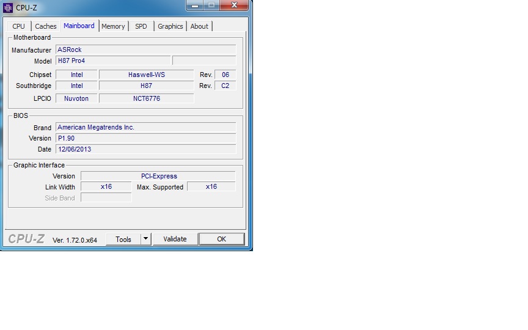Click the Max. Supported value x16

[211, 187]
